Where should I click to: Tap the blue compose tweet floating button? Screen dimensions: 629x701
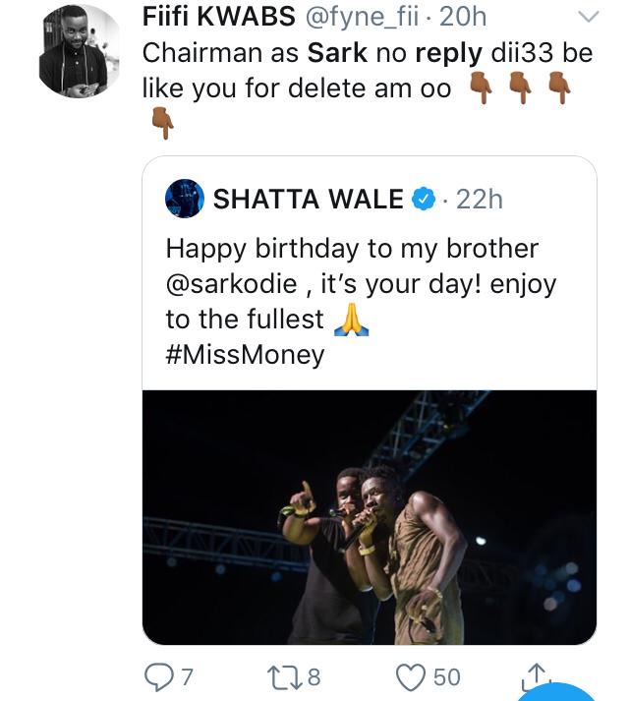tap(556, 691)
